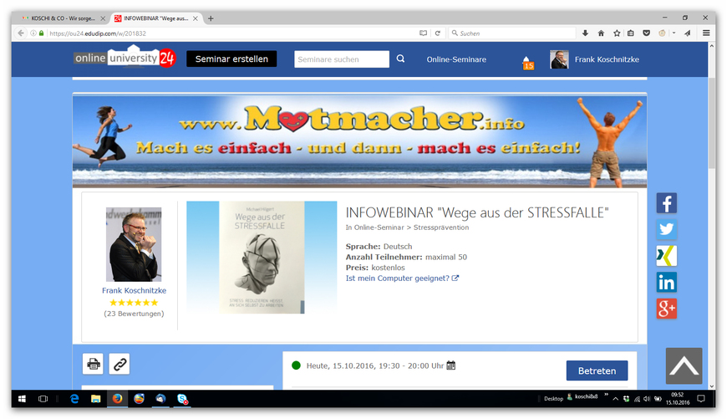This screenshot has height=419, width=727.
Task: Click the taskbar clock showing 09:52
Action: (678, 399)
